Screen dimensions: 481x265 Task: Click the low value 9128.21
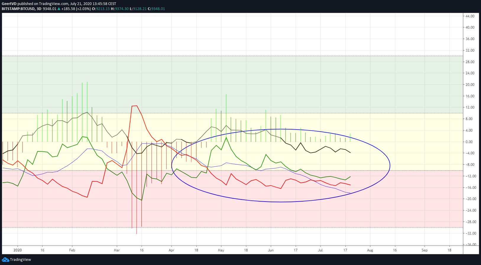pyautogui.click(x=140, y=9)
